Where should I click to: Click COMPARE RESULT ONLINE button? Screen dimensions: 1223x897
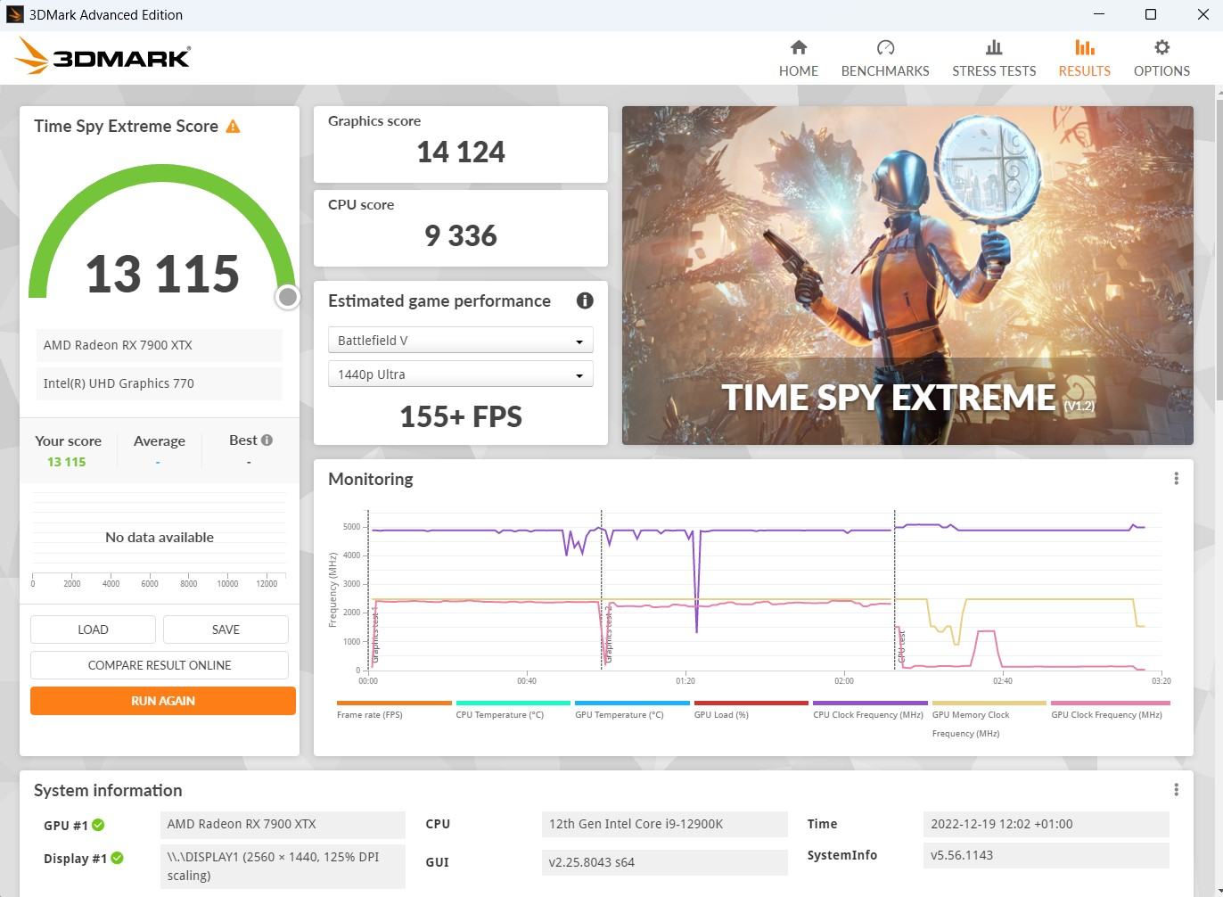tap(160, 665)
